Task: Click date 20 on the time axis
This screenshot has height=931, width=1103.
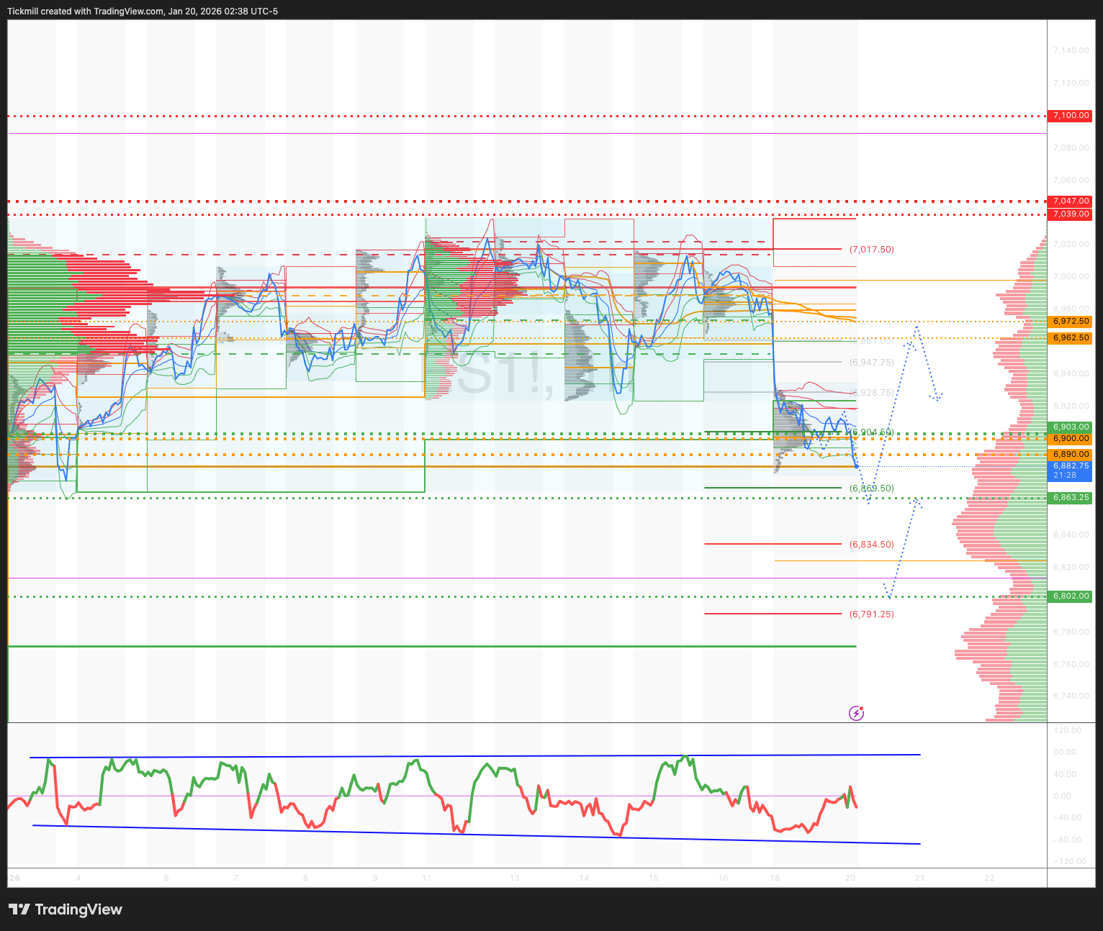Action: [850, 878]
